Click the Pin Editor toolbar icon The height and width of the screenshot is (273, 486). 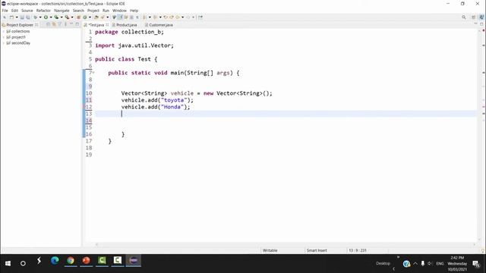200,17
